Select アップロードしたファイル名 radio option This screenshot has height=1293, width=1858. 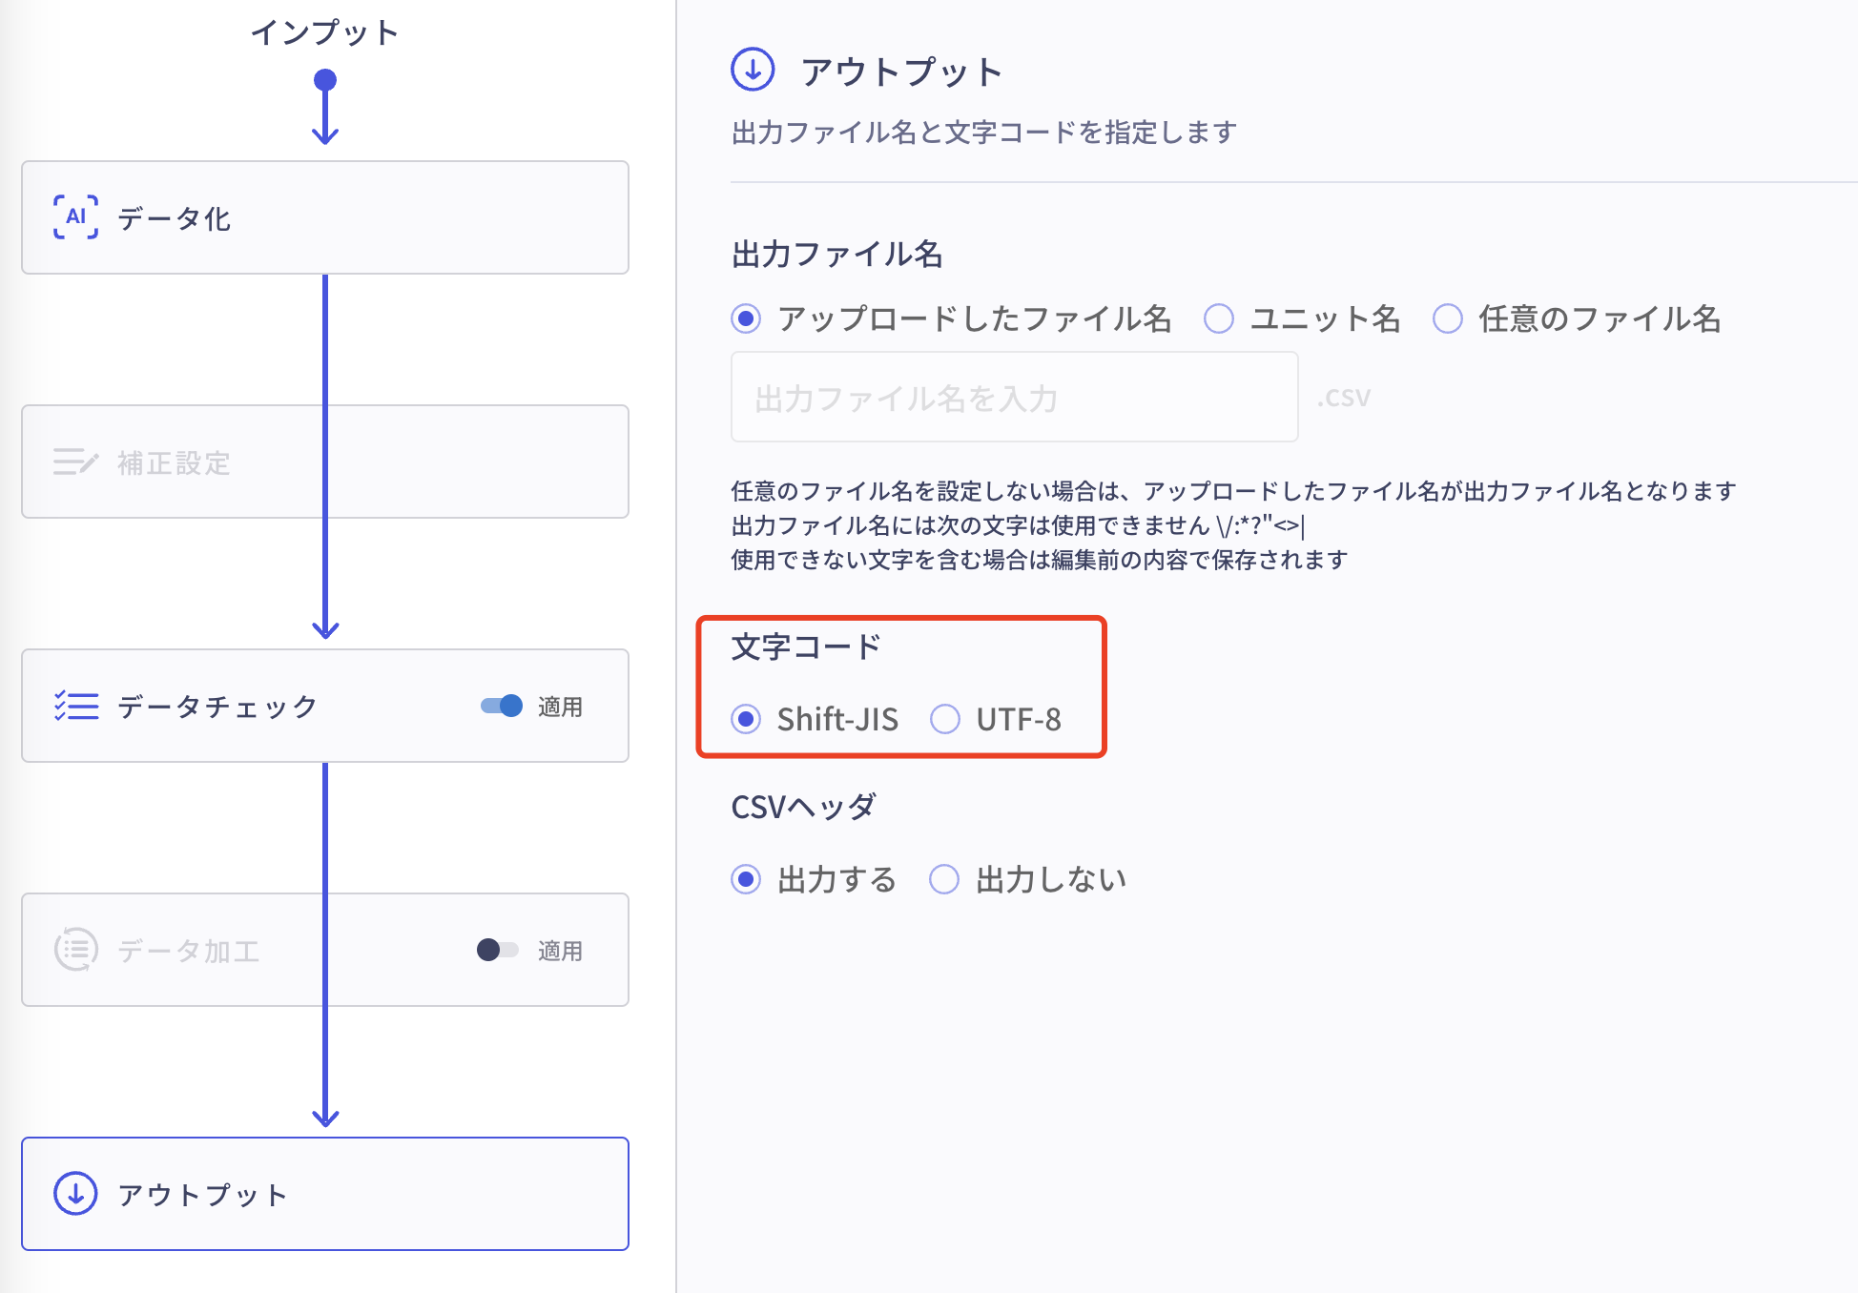point(746,318)
